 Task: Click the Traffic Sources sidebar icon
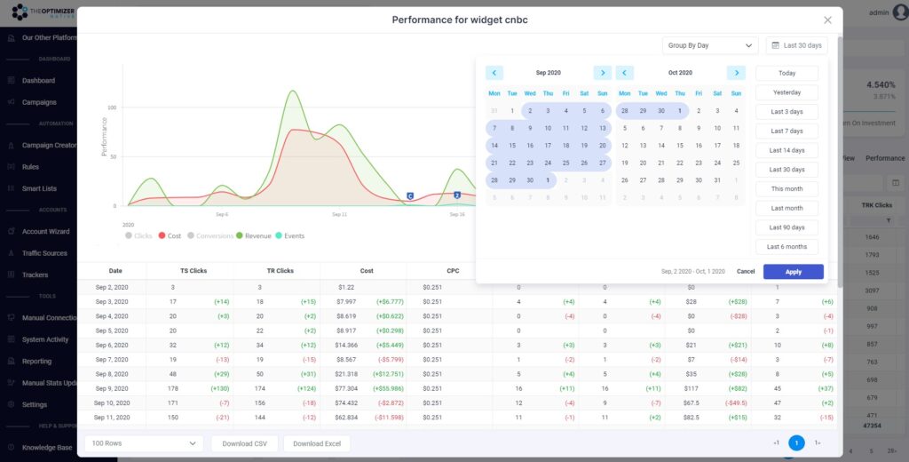pyautogui.click(x=11, y=253)
